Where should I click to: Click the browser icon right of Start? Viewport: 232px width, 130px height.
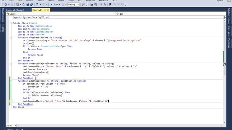tap(63, 5)
